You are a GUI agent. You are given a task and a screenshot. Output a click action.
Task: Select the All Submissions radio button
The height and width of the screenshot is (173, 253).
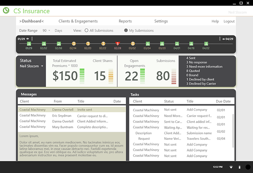[x=87, y=30]
